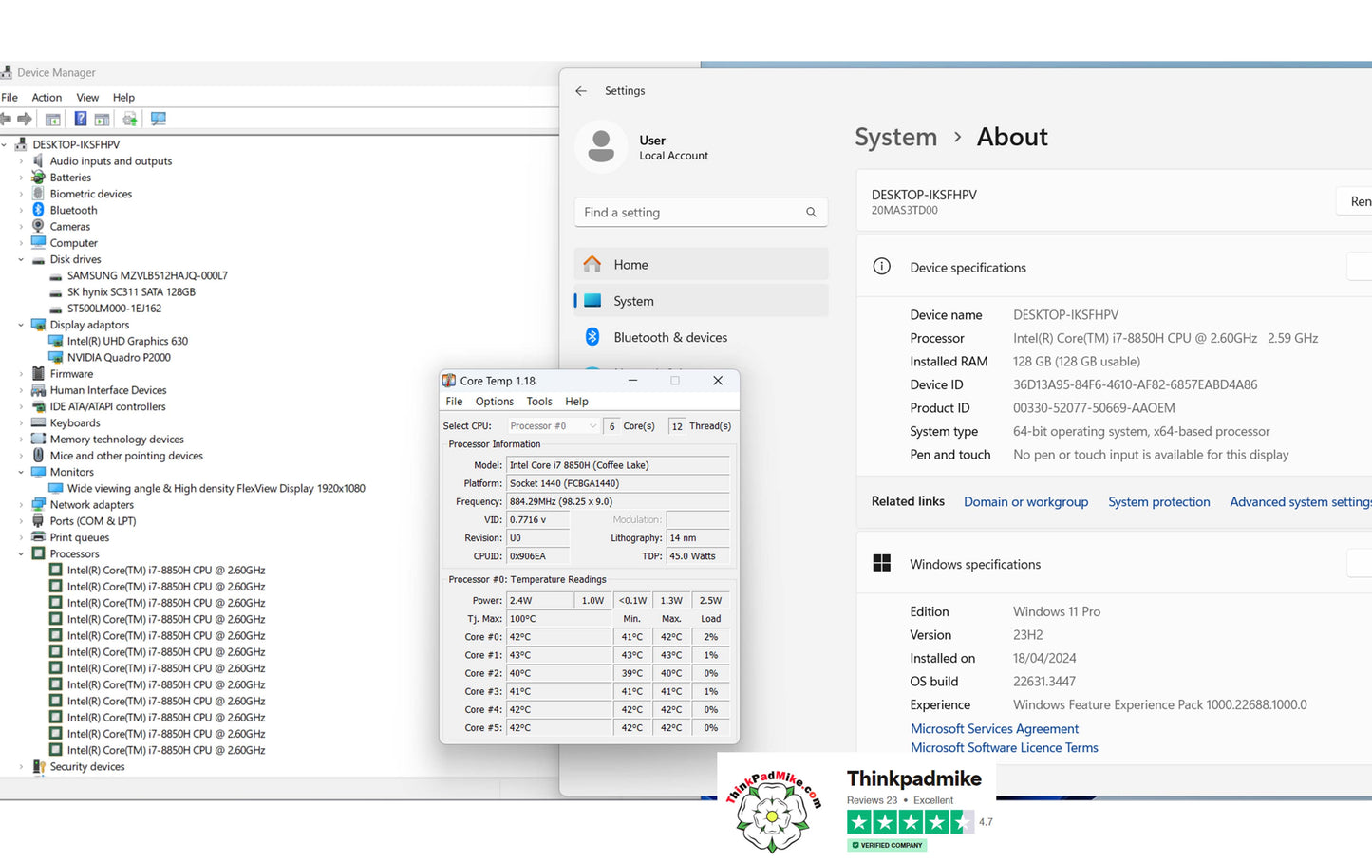
Task: Click the User account avatar in Settings
Action: click(601, 147)
